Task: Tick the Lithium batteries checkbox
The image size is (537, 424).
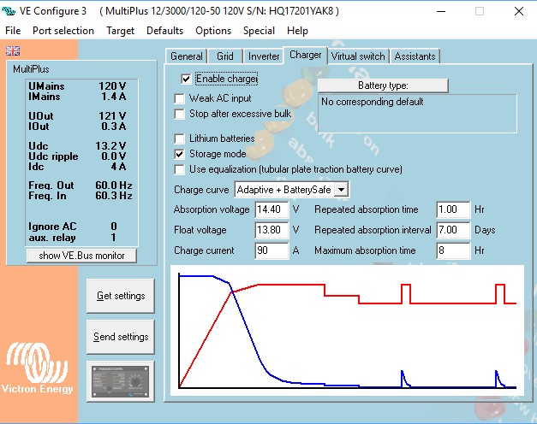Action: (179, 138)
